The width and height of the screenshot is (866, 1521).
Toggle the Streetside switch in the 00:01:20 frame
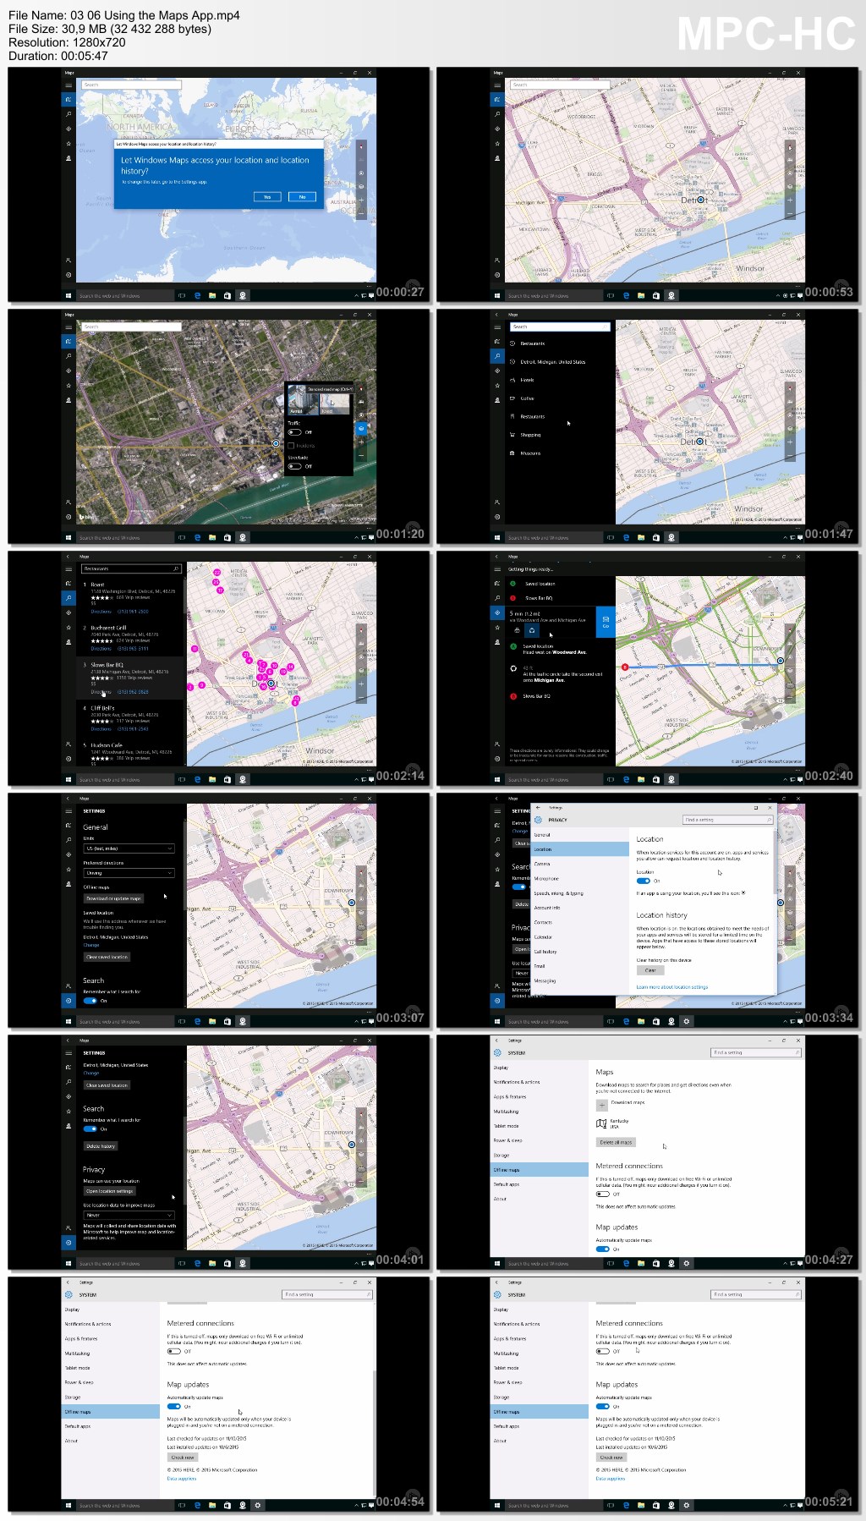[294, 466]
